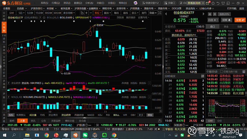Open the mail messages icon
This screenshot has height=139, width=247.
pyautogui.click(x=207, y=3)
